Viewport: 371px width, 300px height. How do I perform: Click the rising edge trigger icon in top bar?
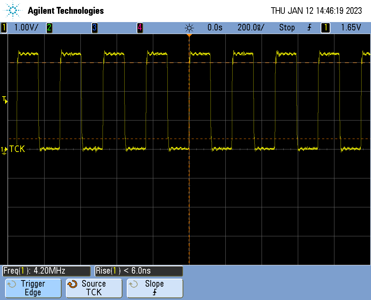pos(309,28)
